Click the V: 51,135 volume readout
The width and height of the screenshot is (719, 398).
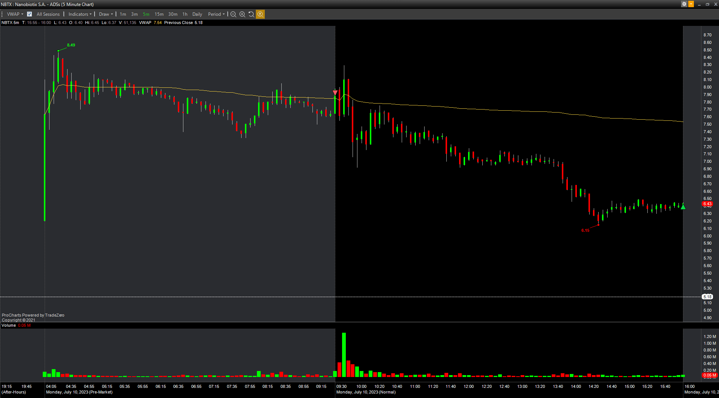pos(128,23)
